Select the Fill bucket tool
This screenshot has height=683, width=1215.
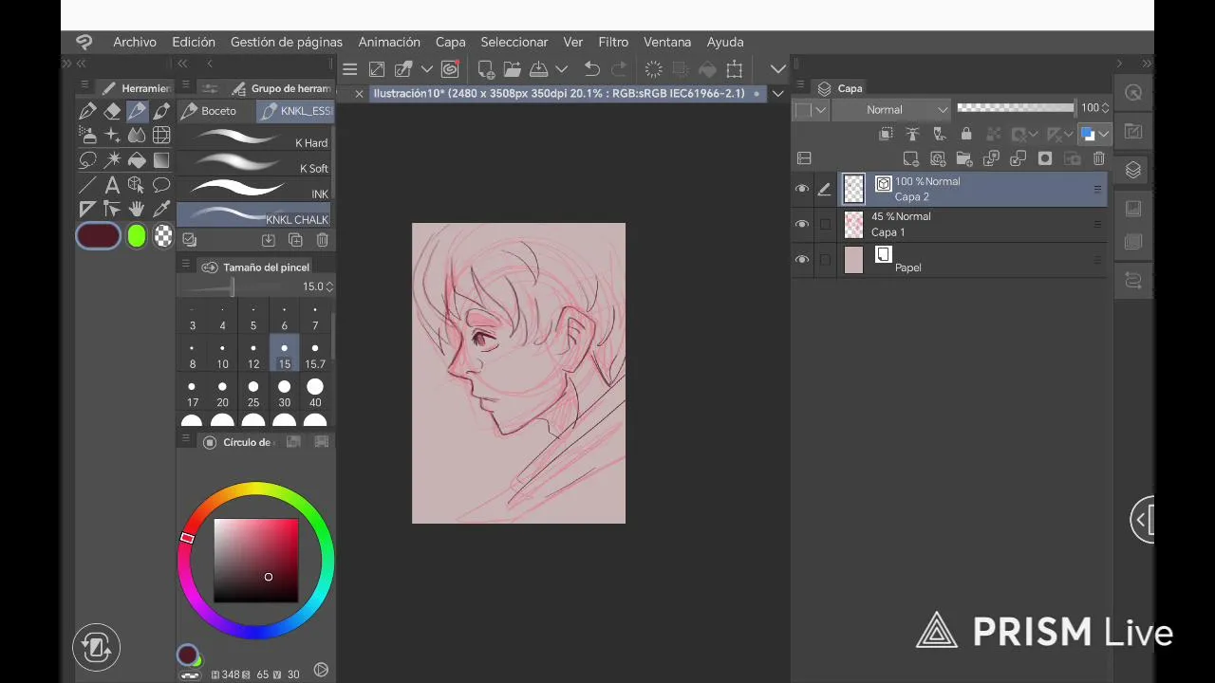click(137, 160)
